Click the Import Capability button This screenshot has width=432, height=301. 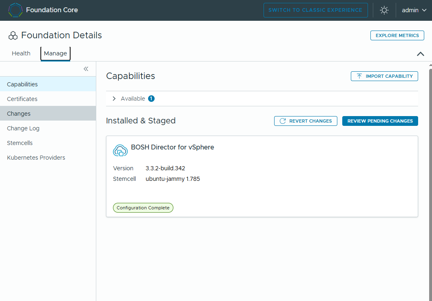click(x=384, y=76)
